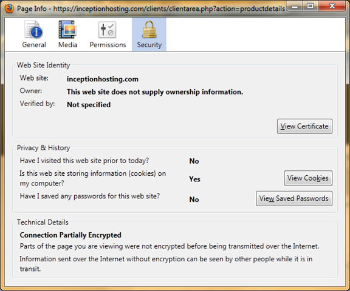Select the Permissions sliders icon
Viewport: 350px width, 291px height.
pyautogui.click(x=108, y=30)
